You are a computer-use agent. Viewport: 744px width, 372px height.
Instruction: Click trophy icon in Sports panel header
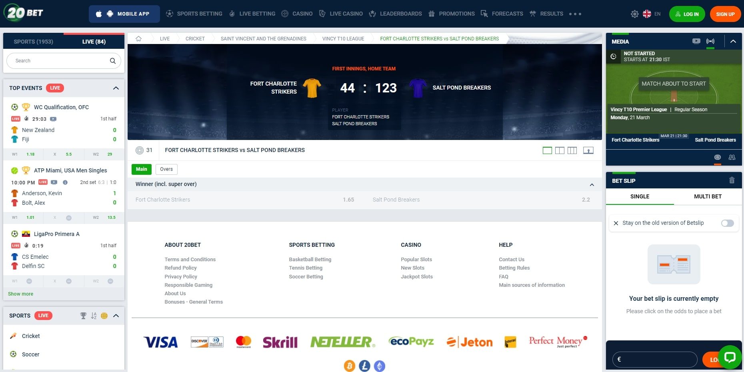[x=83, y=316]
